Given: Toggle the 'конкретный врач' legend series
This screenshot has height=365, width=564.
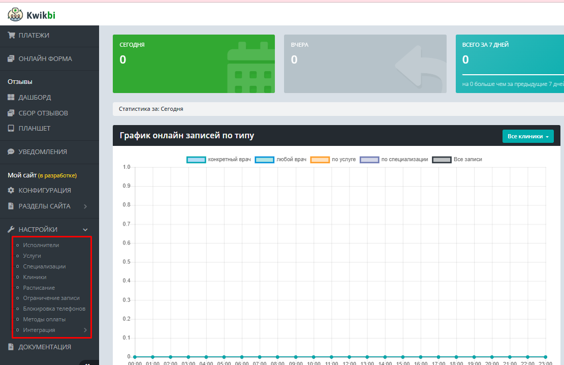Looking at the screenshot, I should [219, 160].
